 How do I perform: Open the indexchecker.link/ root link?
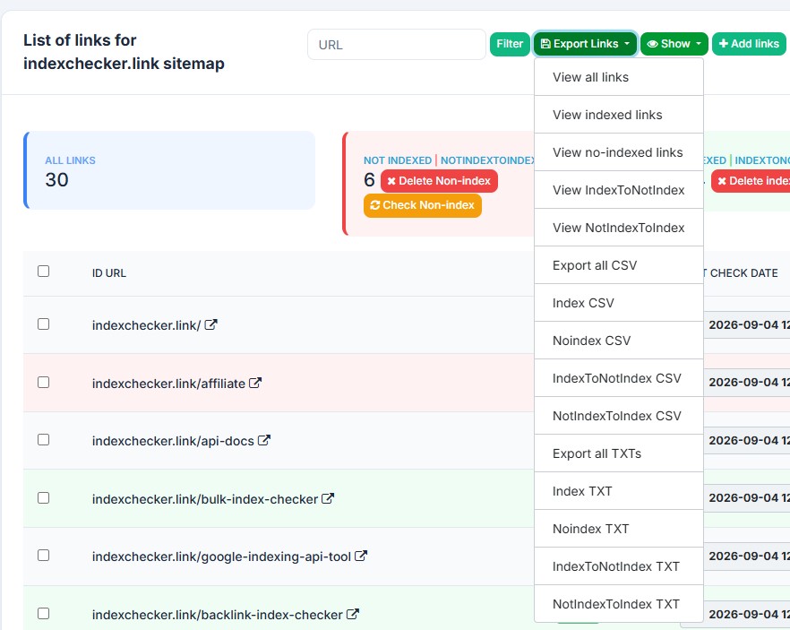point(146,325)
